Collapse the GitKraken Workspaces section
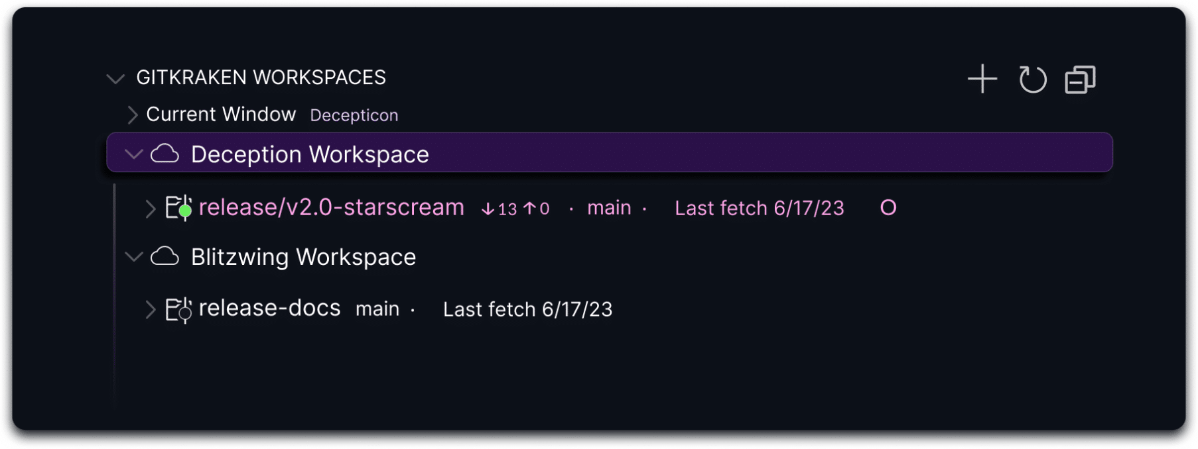This screenshot has width=1198, height=449. click(115, 79)
